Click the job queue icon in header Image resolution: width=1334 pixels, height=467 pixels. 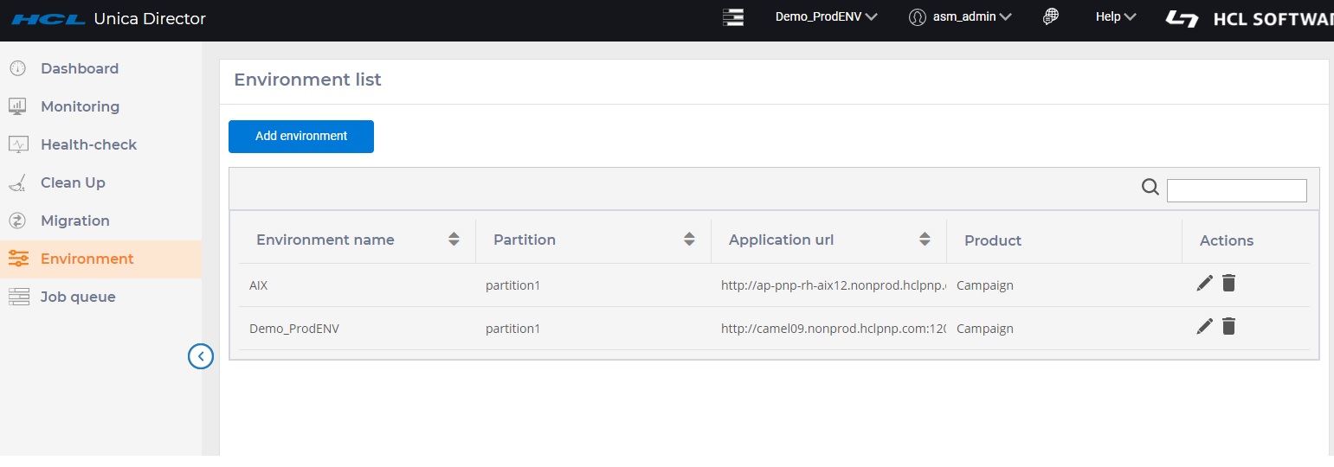pos(733,17)
